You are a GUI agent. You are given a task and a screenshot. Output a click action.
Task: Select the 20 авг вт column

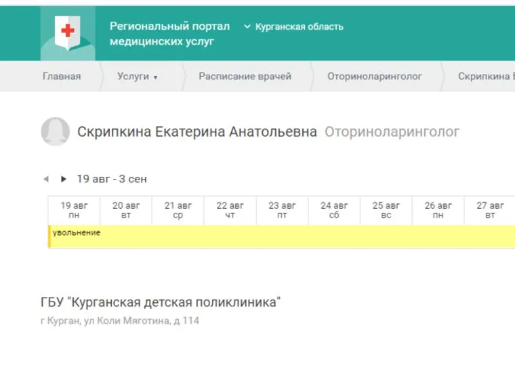click(x=126, y=210)
